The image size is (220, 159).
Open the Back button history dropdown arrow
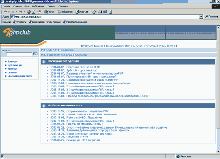(x=16, y=12)
